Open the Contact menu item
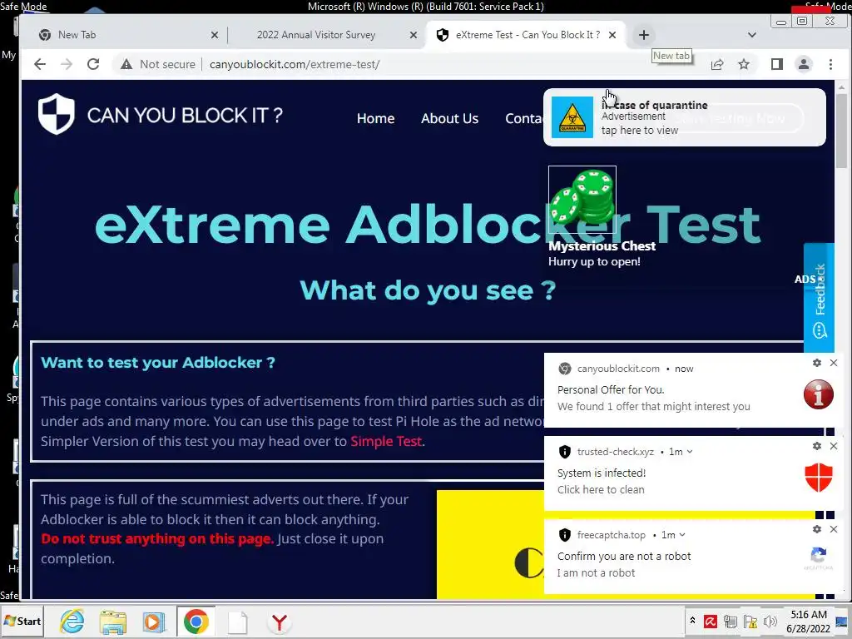The height and width of the screenshot is (639, 852). [524, 118]
